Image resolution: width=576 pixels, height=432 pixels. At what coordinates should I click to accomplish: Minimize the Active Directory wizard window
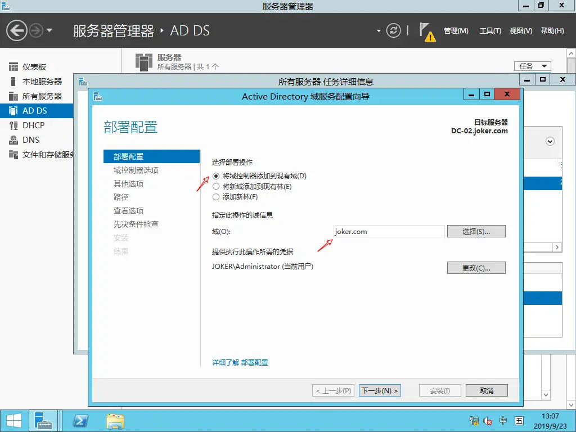471,94
